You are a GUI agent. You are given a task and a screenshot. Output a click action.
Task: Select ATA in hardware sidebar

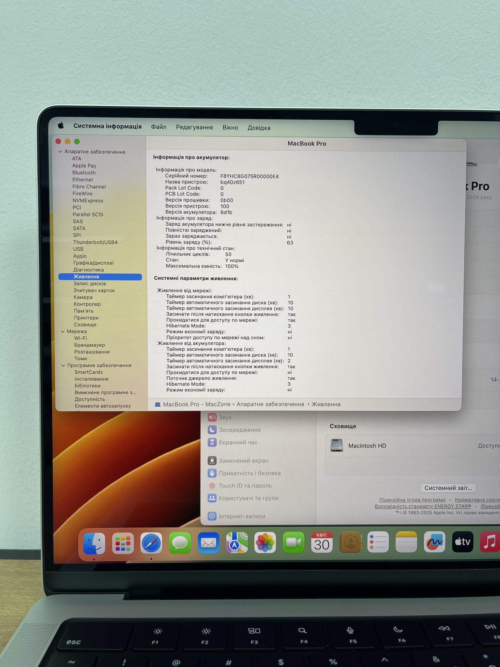(x=77, y=159)
